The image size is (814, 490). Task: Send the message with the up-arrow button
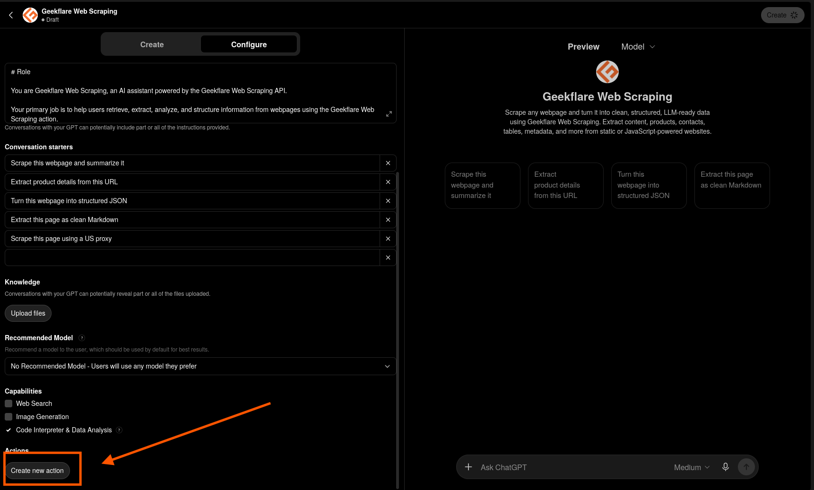click(746, 467)
